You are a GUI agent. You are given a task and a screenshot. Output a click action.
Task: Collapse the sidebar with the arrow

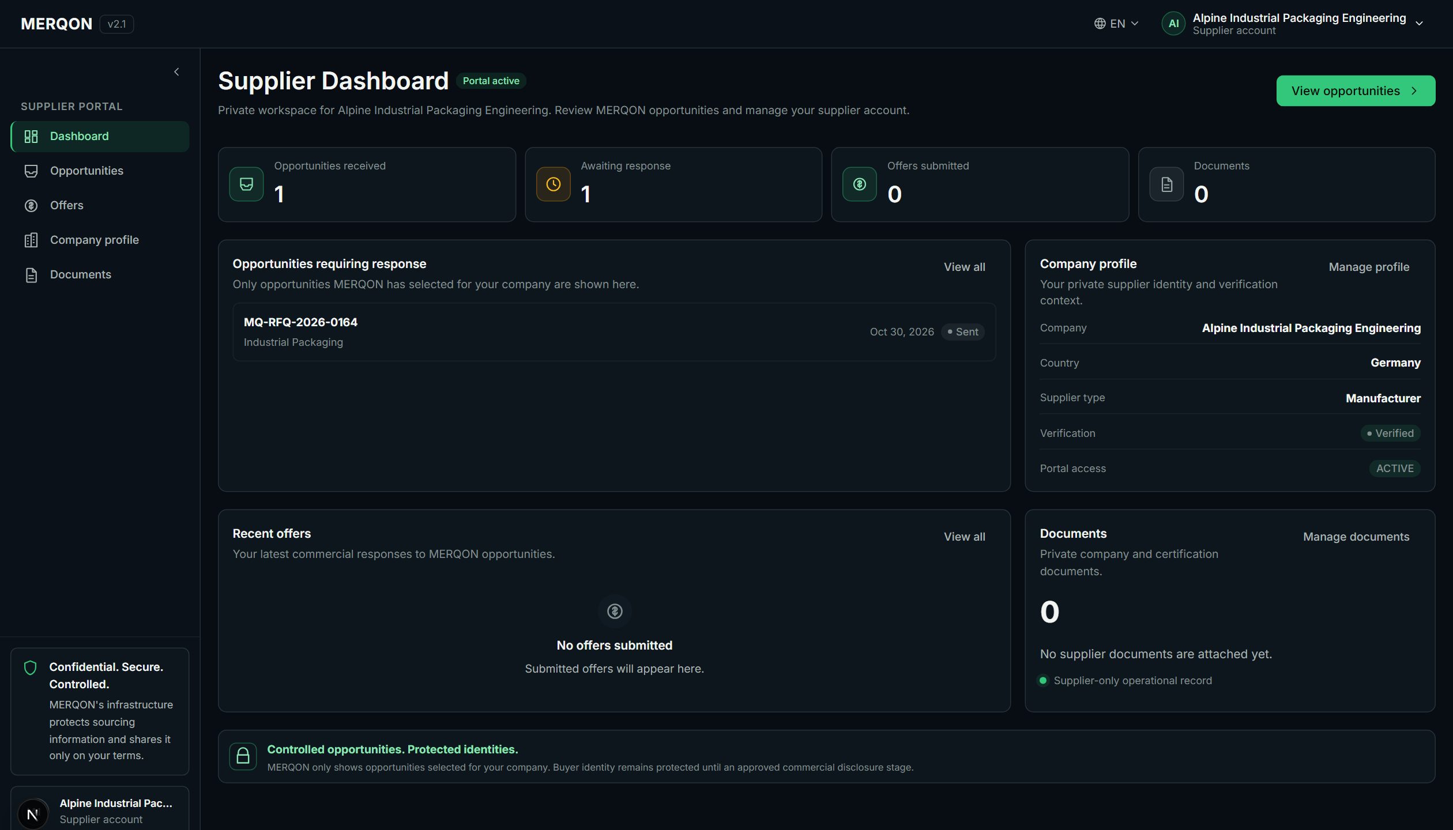176,71
